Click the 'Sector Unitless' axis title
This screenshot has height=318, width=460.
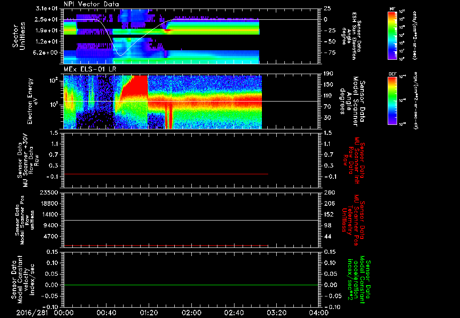pyautogui.click(x=19, y=36)
